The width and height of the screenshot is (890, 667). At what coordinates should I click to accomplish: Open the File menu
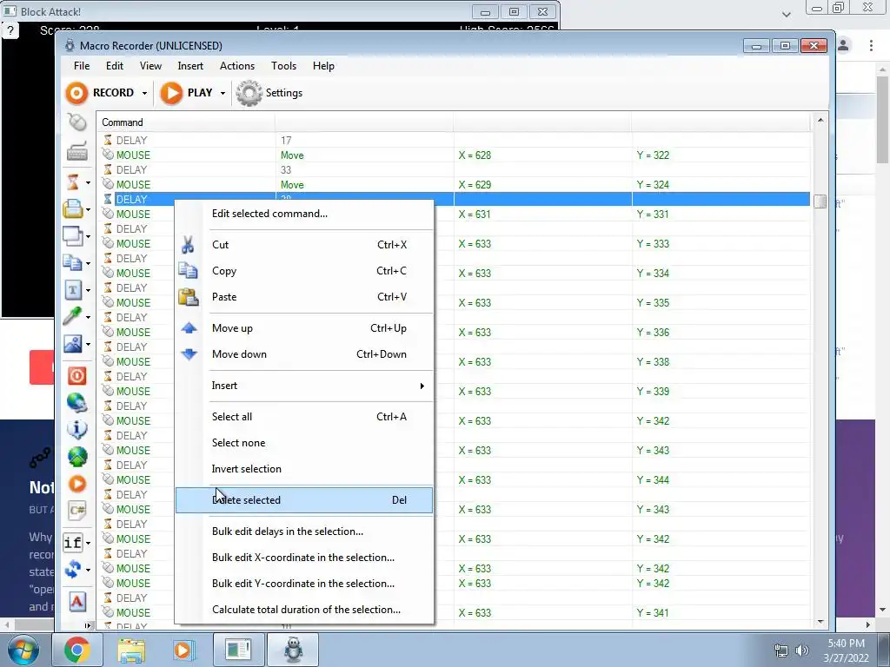pyautogui.click(x=82, y=66)
